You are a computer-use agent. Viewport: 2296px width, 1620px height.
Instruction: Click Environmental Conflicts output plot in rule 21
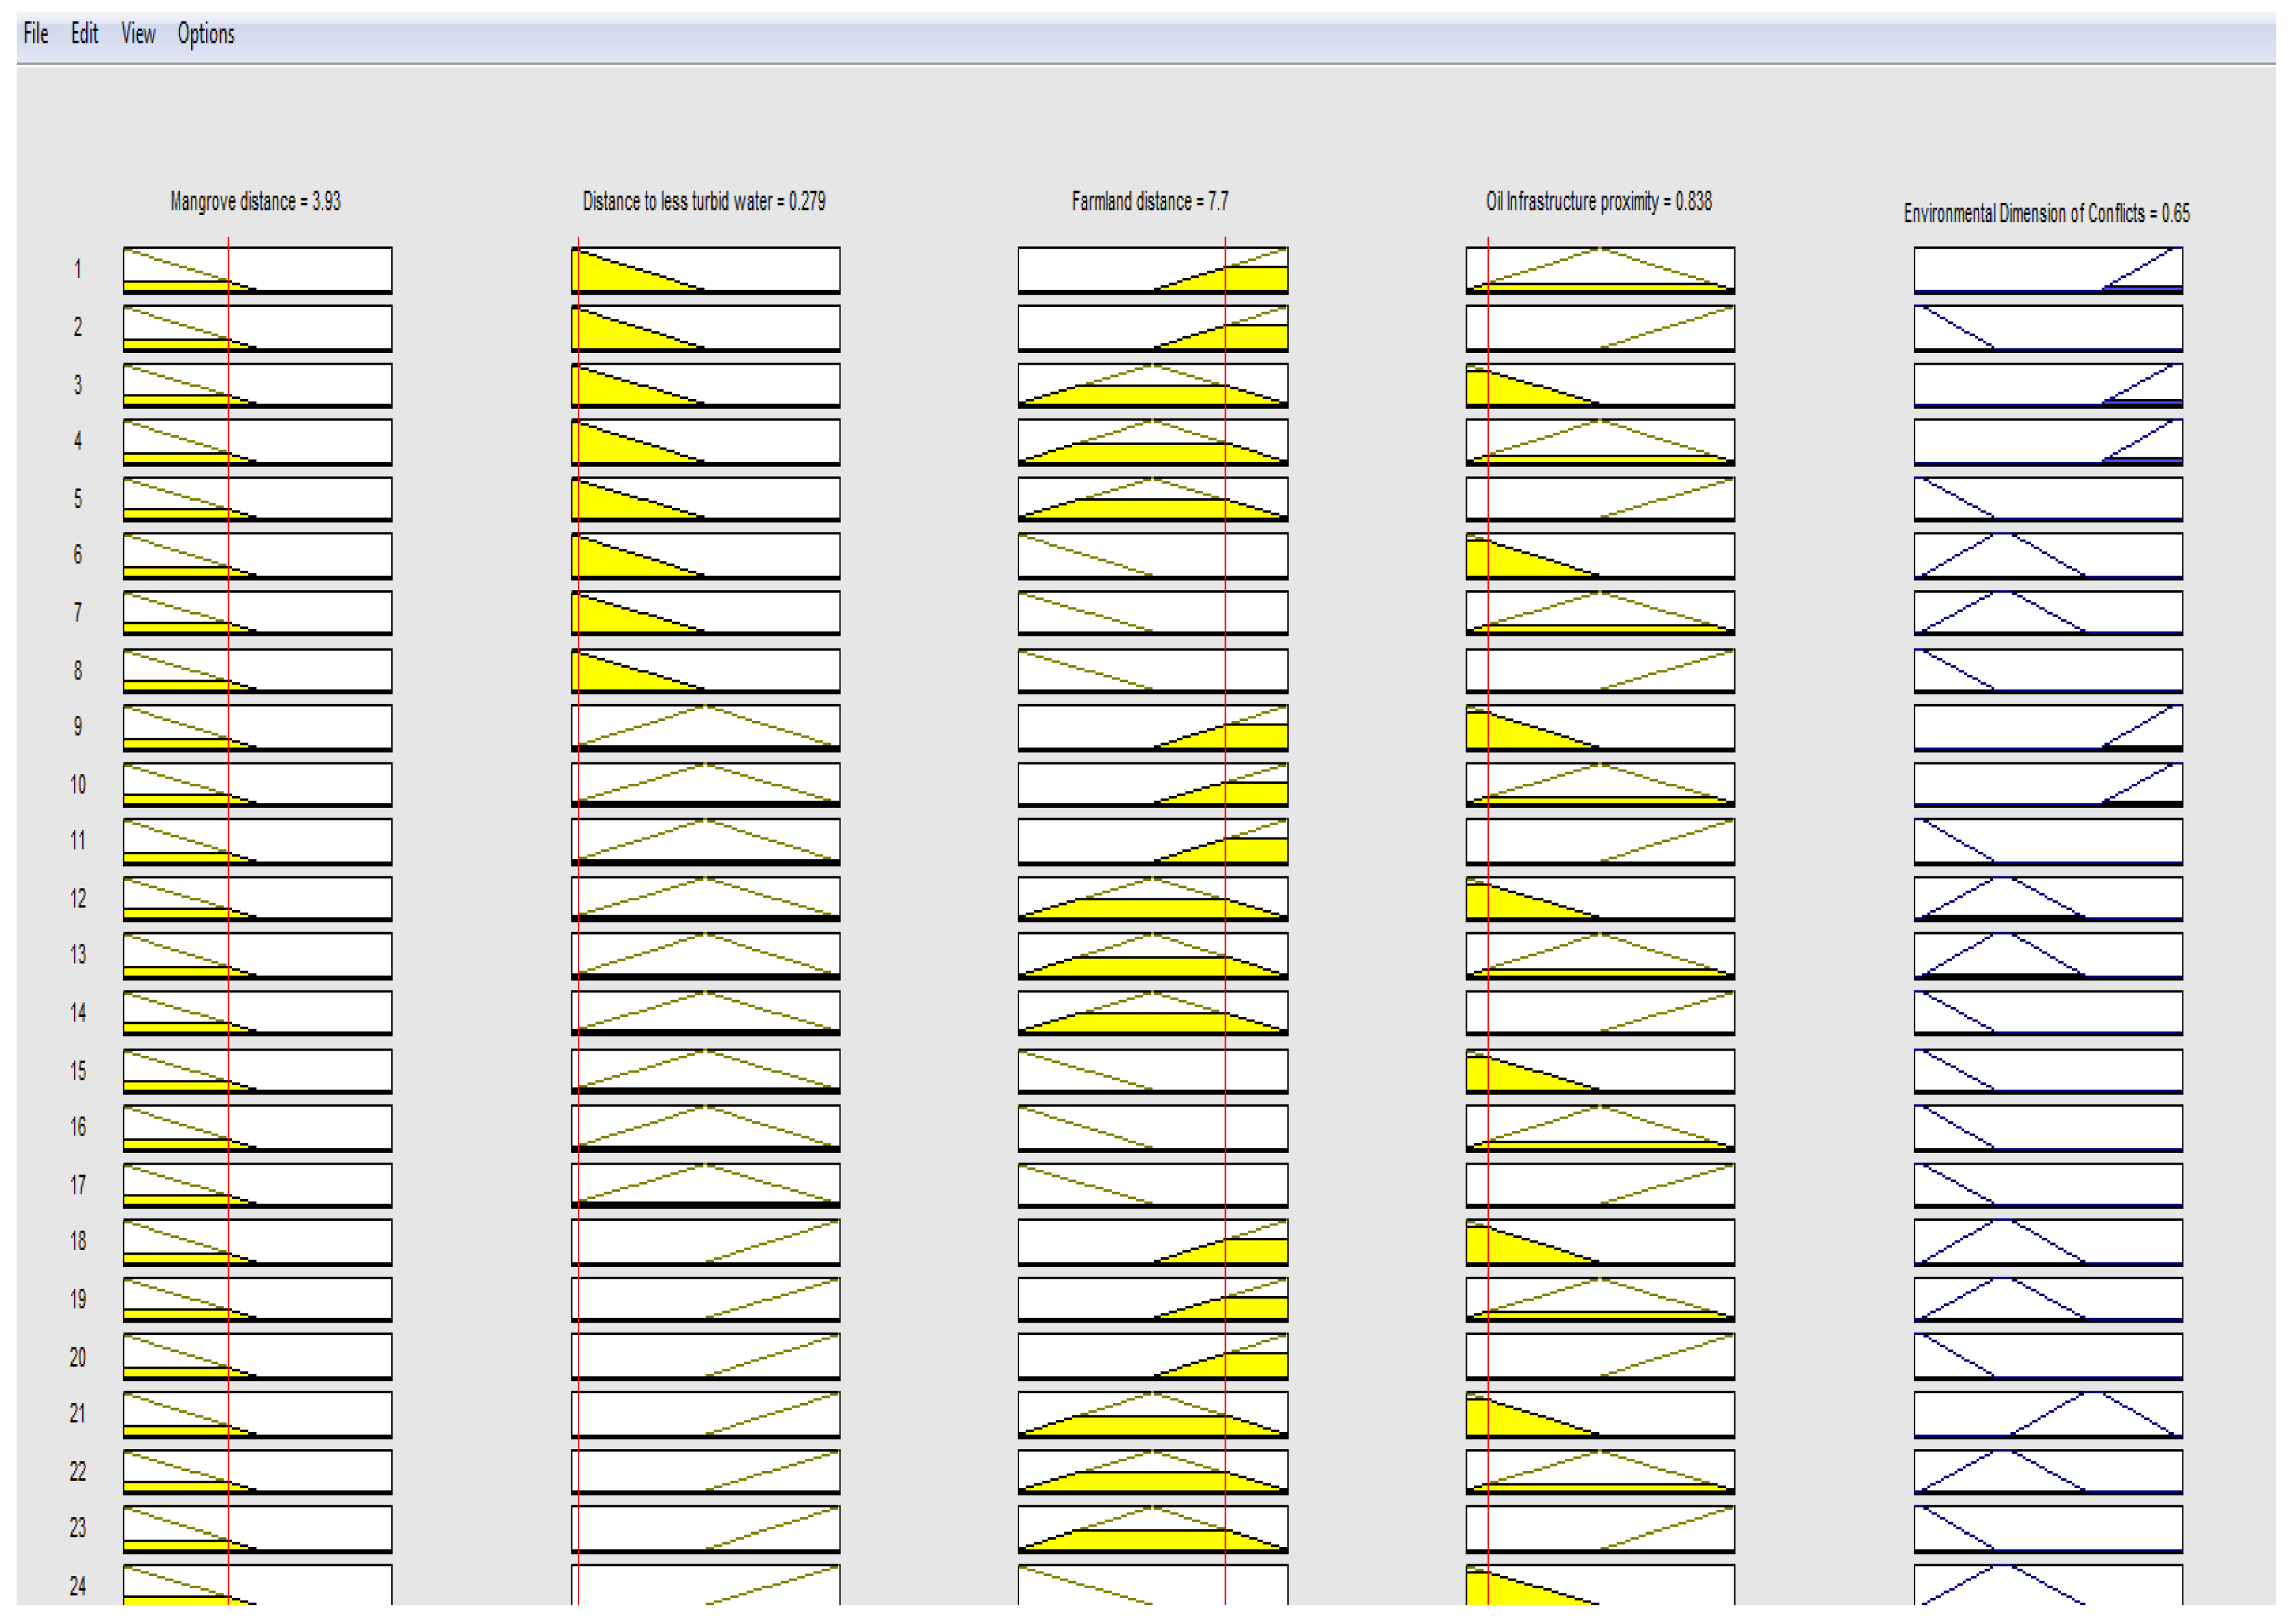(2047, 1413)
